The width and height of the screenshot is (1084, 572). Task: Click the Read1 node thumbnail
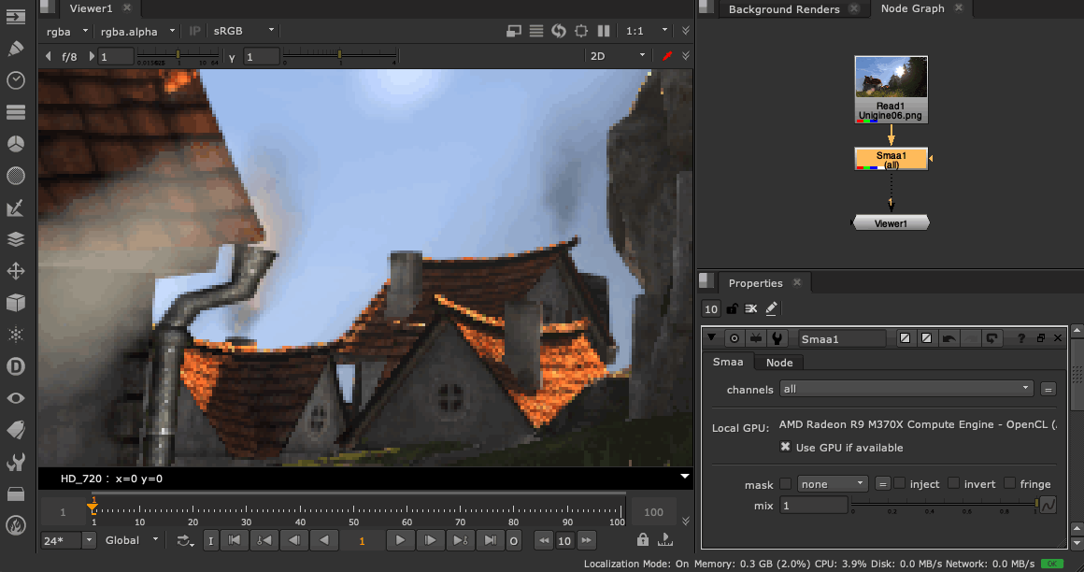pyautogui.click(x=891, y=78)
